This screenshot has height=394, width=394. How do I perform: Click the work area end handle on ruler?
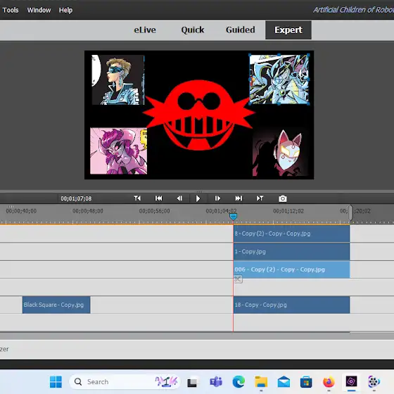pyautogui.click(x=350, y=212)
